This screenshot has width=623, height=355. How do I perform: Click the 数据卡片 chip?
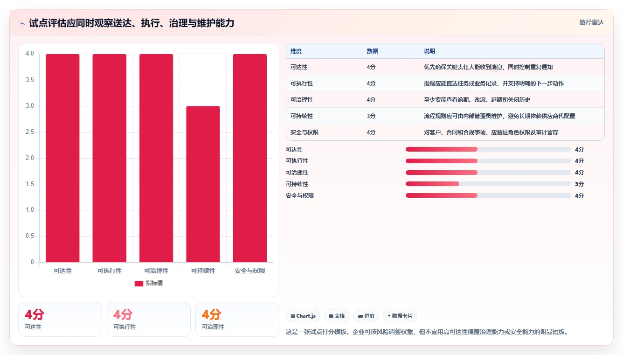400,316
